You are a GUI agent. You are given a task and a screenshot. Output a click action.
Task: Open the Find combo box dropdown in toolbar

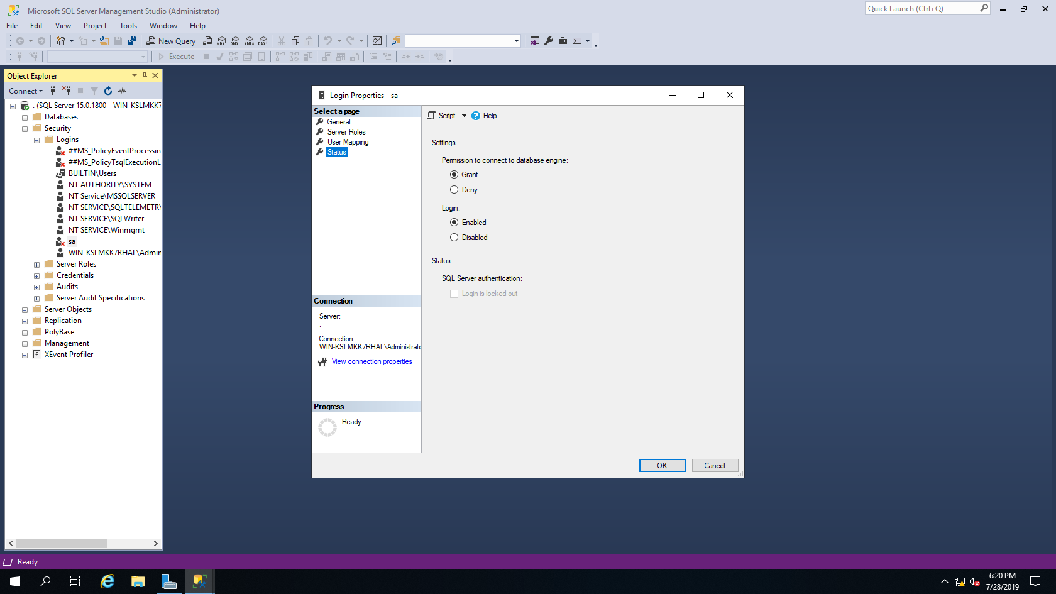(x=517, y=41)
